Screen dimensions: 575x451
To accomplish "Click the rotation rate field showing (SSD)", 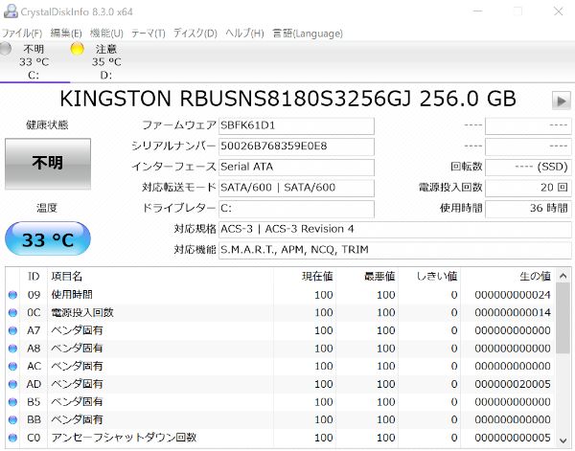I will click(528, 167).
